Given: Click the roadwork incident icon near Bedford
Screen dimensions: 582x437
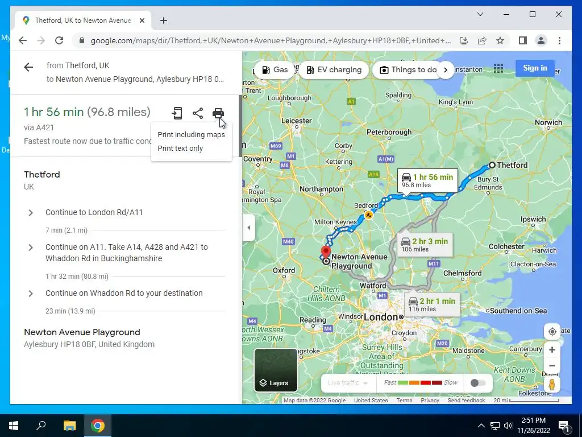Looking at the screenshot, I should pyautogui.click(x=368, y=215).
